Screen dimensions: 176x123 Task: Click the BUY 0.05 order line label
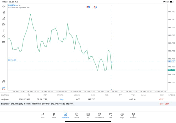tap(12, 60)
